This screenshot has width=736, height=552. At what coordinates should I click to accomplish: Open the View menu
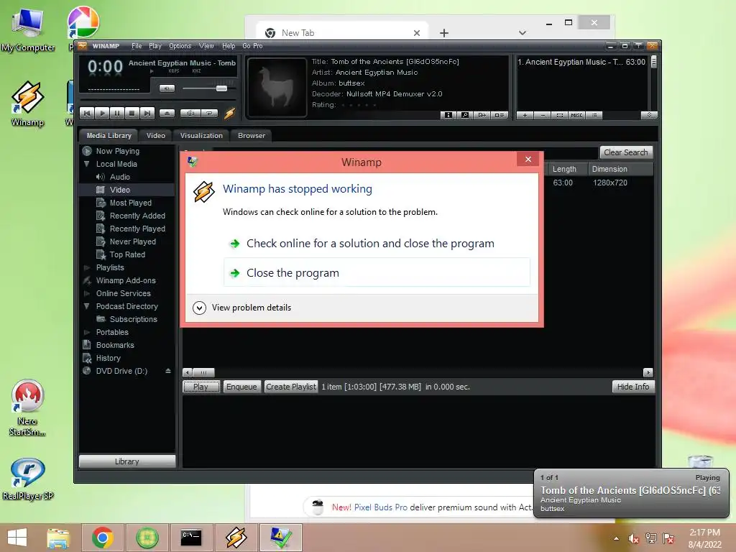(206, 46)
